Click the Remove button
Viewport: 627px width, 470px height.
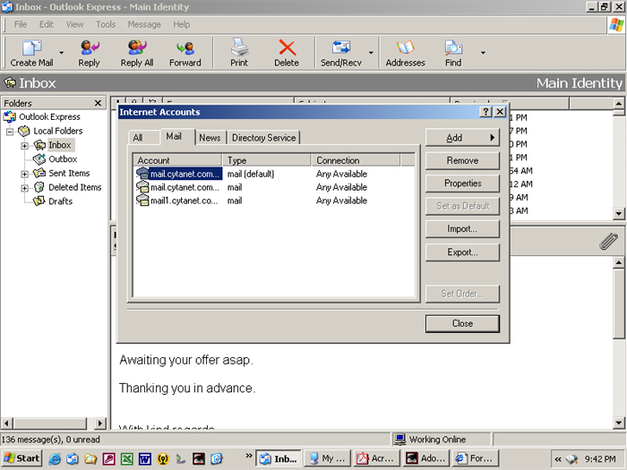pos(462,160)
